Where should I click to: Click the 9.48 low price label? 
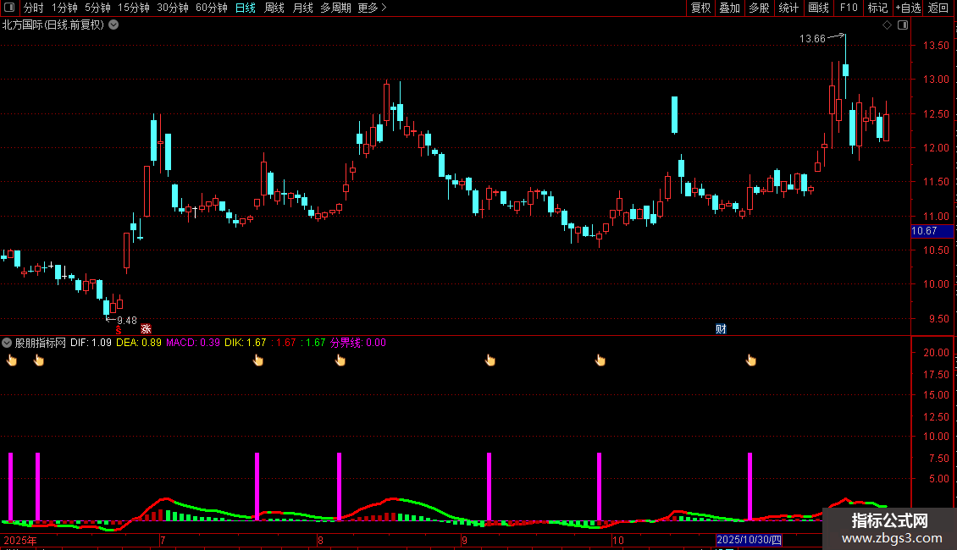click(x=127, y=321)
